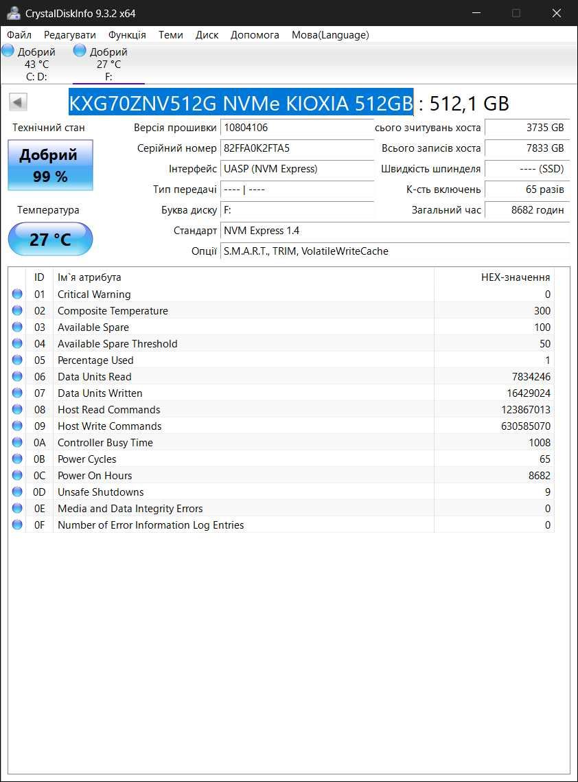Click the Ім'я атрибута column header

pyautogui.click(x=244, y=277)
